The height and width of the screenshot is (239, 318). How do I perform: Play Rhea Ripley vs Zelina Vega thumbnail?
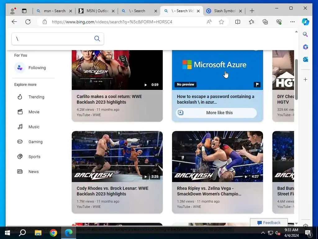[217, 157]
